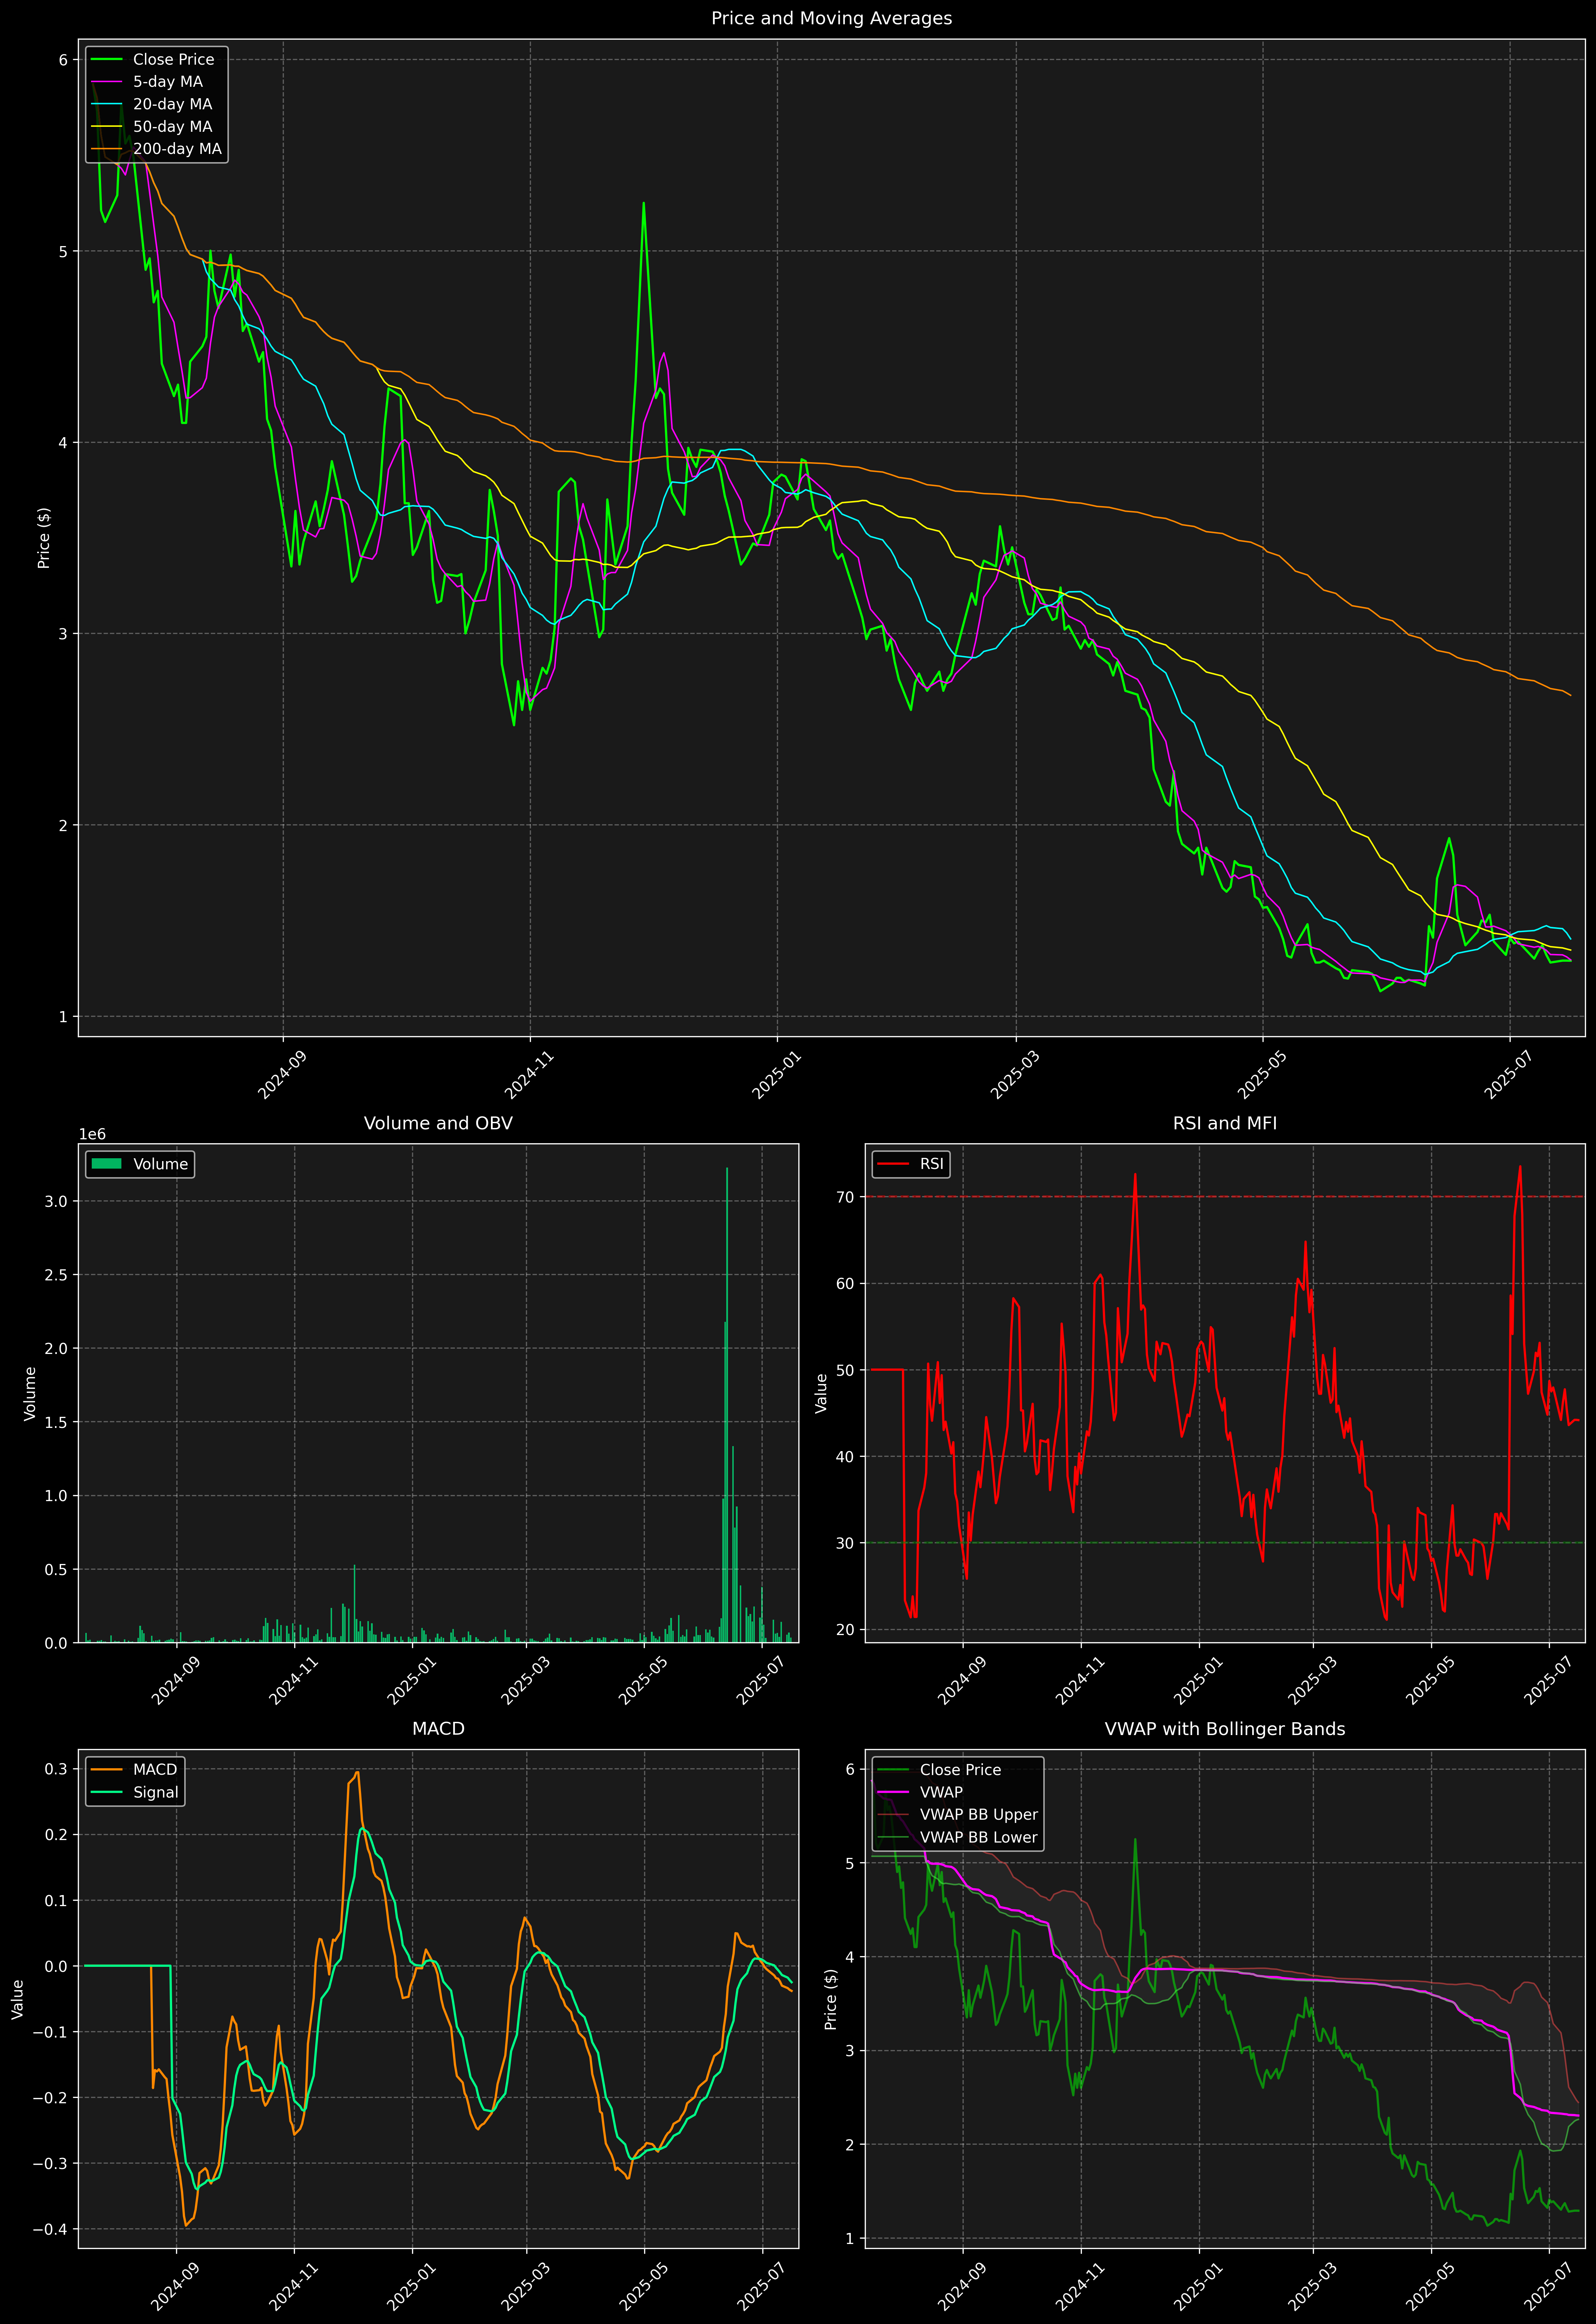Click the '30' tick on RSI axis

coord(846,1543)
